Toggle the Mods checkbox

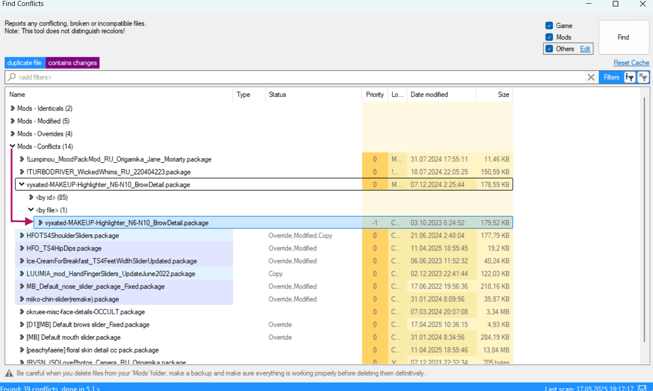[549, 37]
